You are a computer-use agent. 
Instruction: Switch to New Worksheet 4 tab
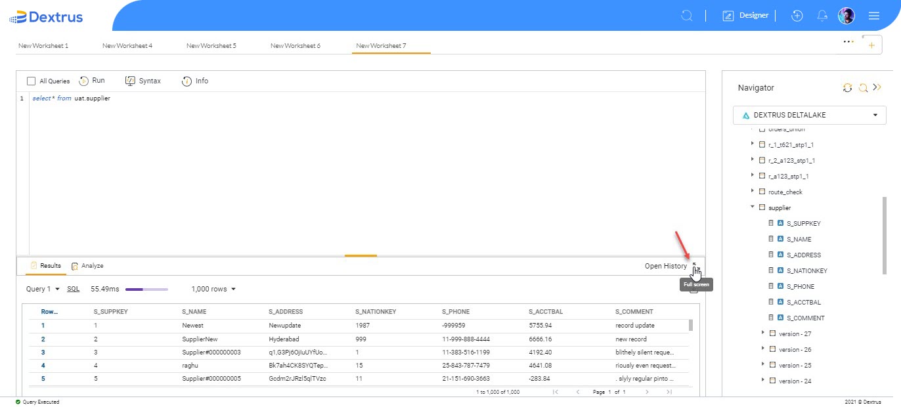point(127,46)
